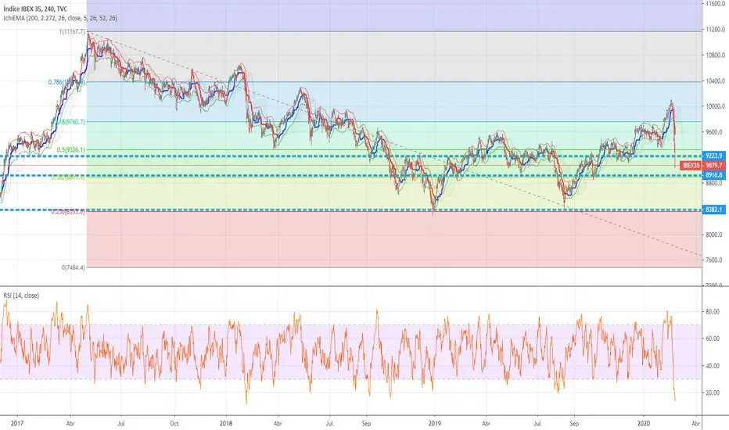Select the red IBEX35 9079.7 price tag
The width and height of the screenshot is (729, 430).
pos(702,166)
